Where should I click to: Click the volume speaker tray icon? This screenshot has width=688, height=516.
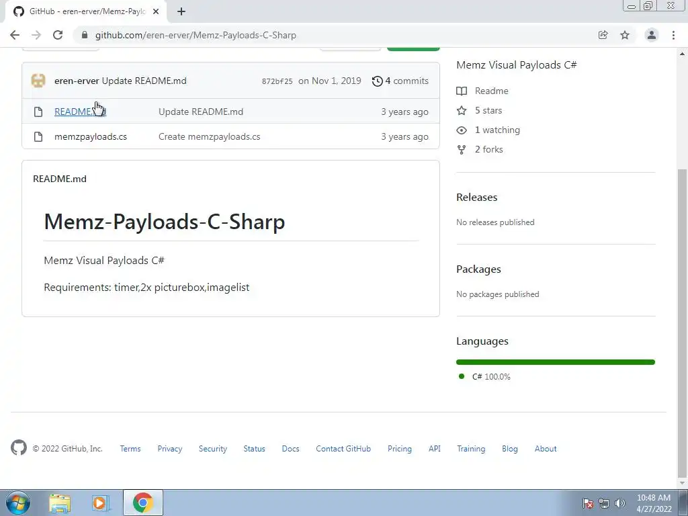pyautogui.click(x=620, y=503)
